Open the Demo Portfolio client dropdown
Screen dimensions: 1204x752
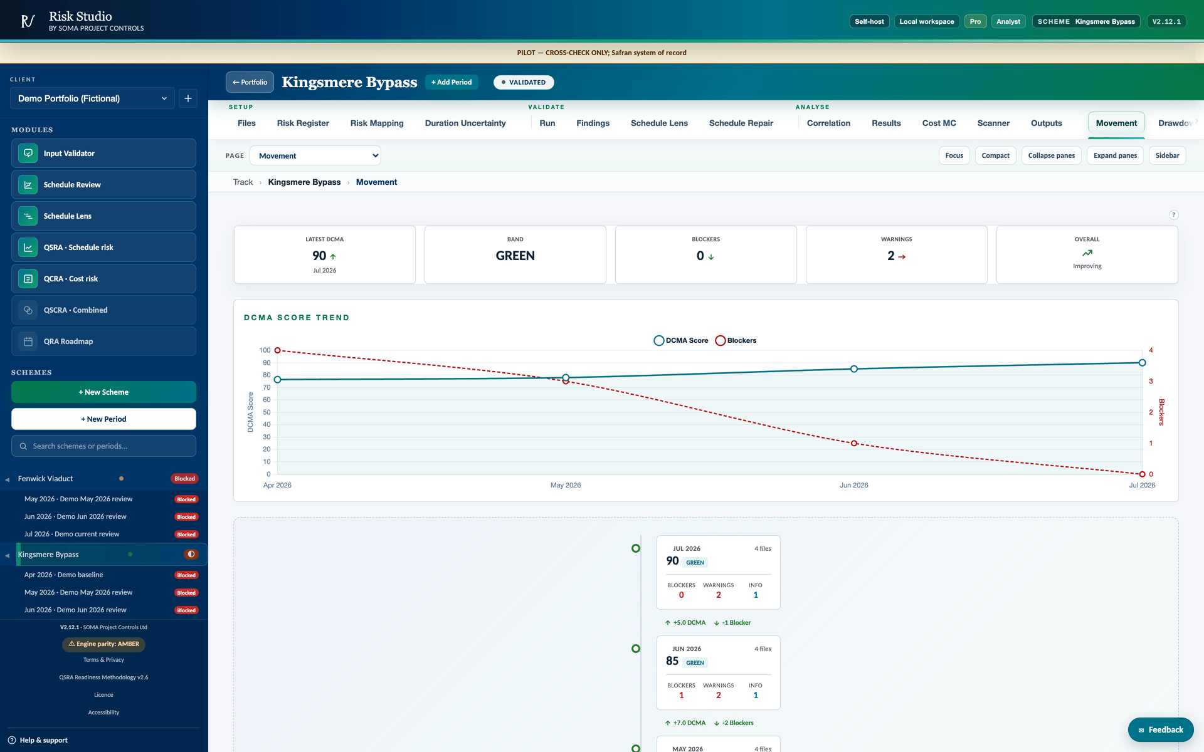coord(93,98)
